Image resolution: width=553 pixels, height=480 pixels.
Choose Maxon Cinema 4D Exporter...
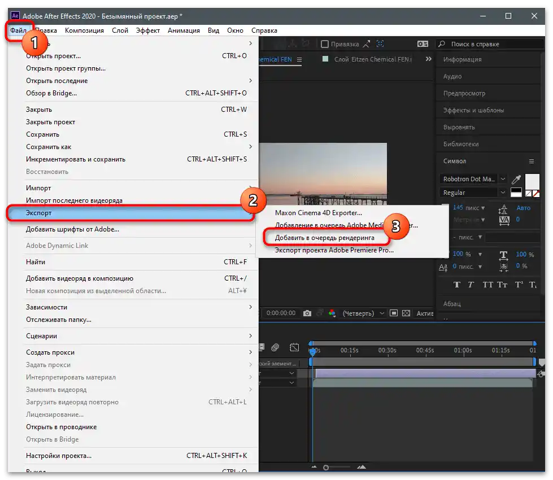click(x=319, y=213)
